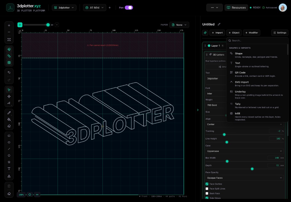Viewport: 291px width, 202px height.
Task: Click the preview progress slider handle
Action: pyautogui.click(x=48, y=25)
